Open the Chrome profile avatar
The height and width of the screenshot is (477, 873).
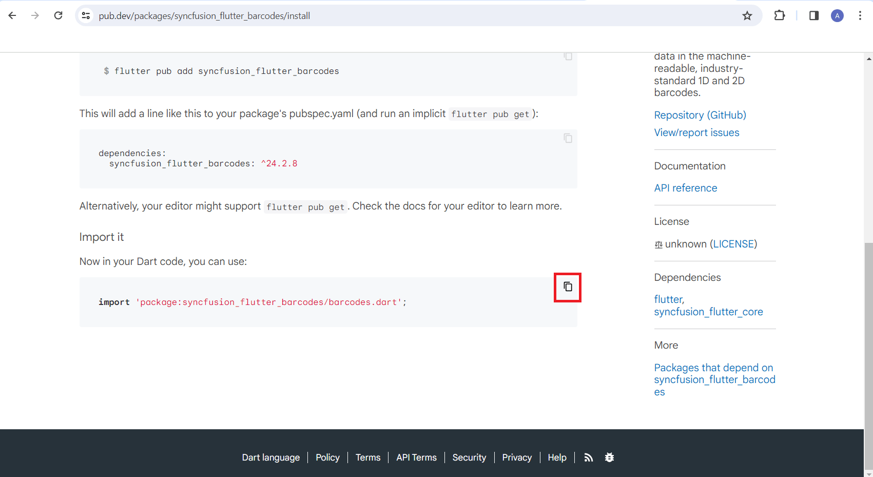[x=837, y=16]
